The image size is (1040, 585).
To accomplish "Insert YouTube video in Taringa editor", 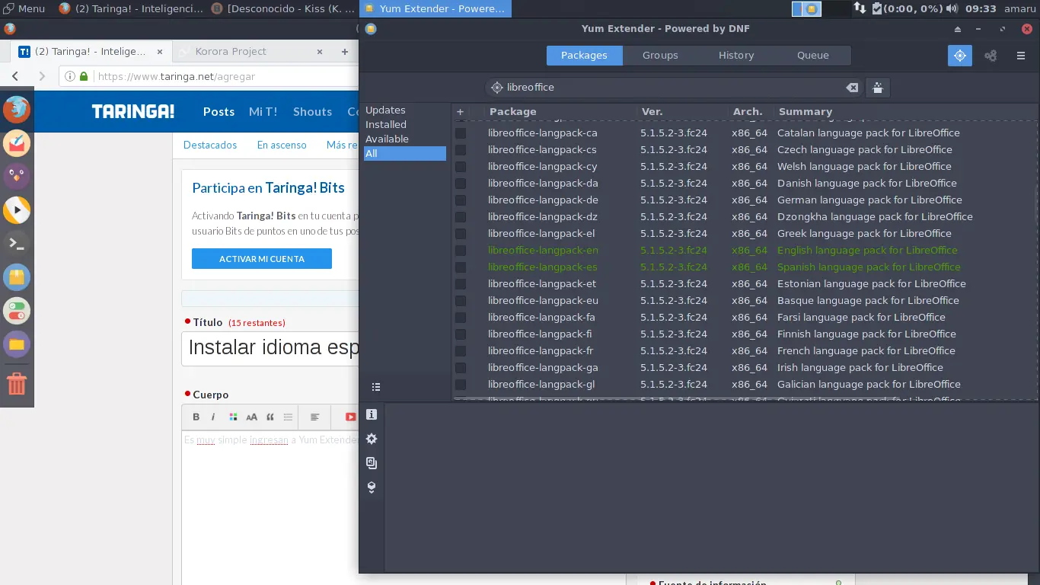I will (x=350, y=417).
